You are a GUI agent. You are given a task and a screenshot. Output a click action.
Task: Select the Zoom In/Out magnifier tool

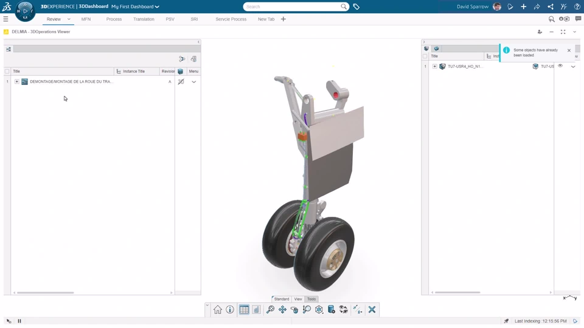307,309
